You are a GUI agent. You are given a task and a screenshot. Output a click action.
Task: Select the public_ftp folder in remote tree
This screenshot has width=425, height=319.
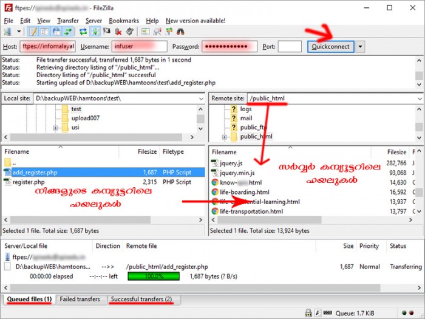253,128
